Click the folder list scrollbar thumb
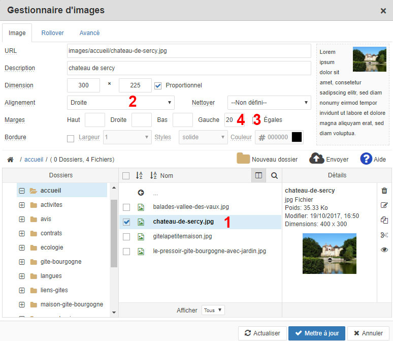This screenshot has width=393, height=341. pos(114,233)
